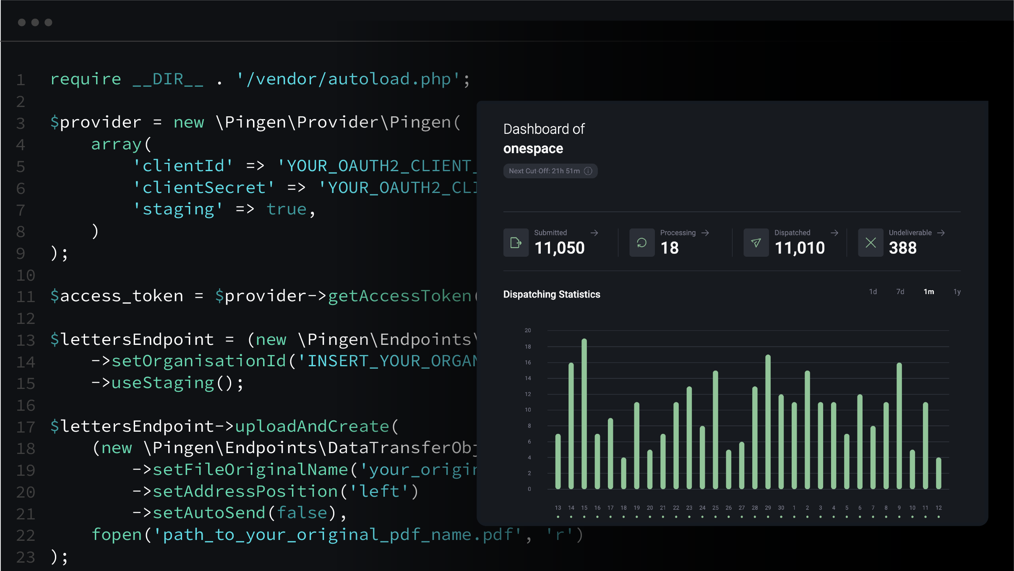Click the Dispatched paper-plane icon

coord(756,242)
